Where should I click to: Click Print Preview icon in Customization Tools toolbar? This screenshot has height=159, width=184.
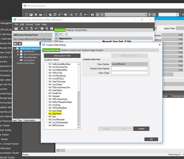47,28
